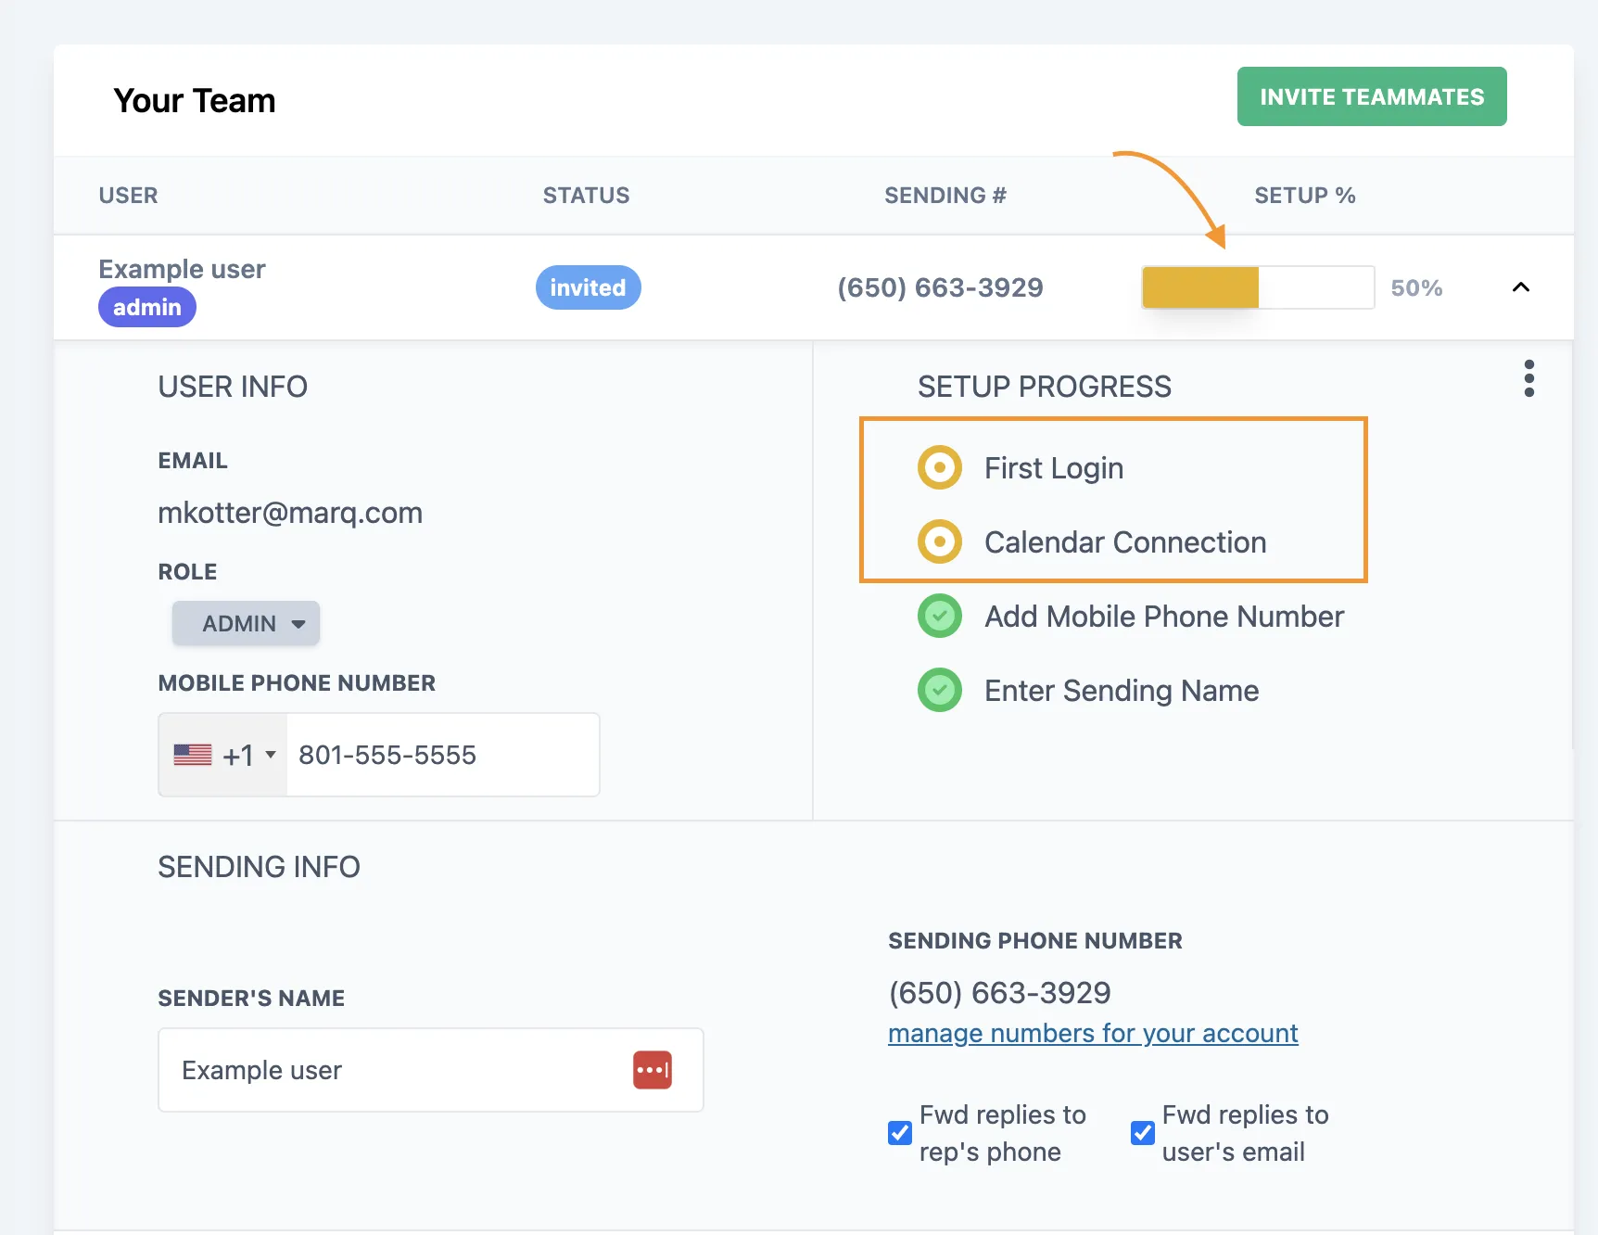Click the US flag icon in the phone input

(192, 755)
